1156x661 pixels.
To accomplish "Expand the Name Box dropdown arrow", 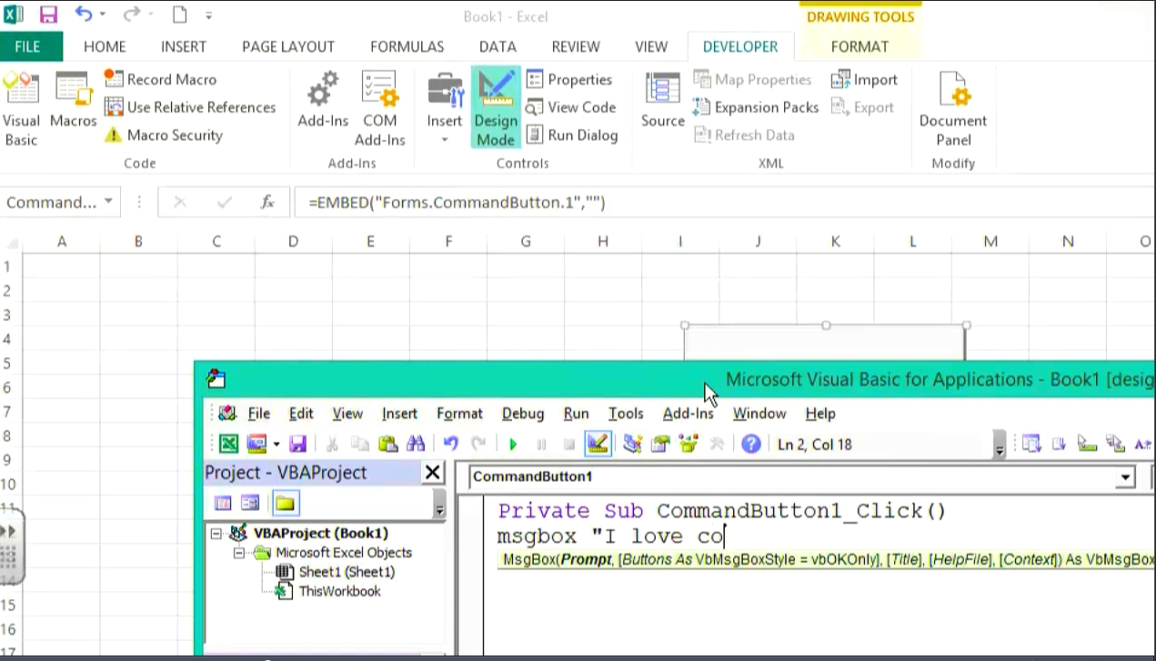I will tap(108, 202).
